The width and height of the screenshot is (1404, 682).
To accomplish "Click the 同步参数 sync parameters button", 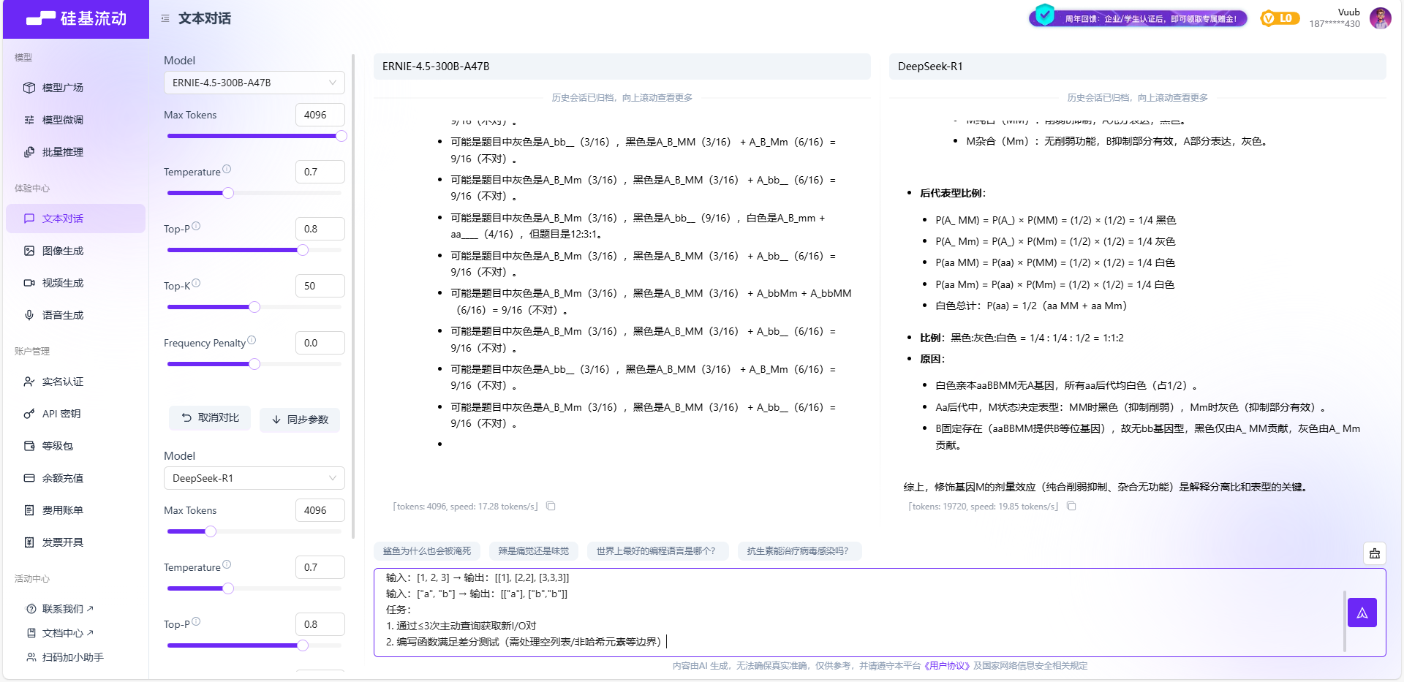I will point(299,420).
